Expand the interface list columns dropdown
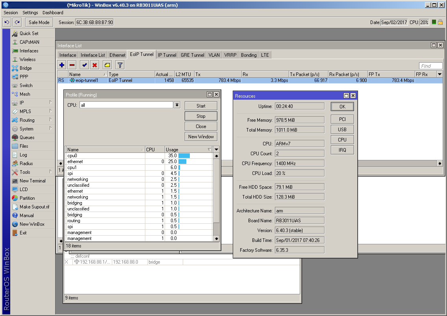The width and height of the screenshot is (447, 316). 440,74
